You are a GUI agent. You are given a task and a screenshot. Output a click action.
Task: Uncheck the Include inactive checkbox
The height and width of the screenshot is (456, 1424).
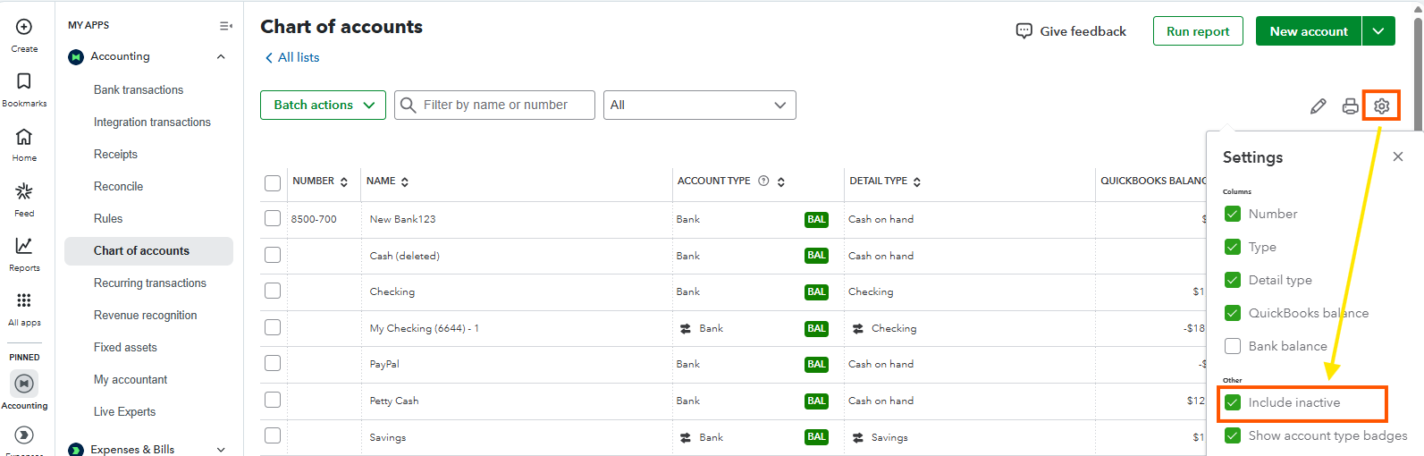(1233, 402)
